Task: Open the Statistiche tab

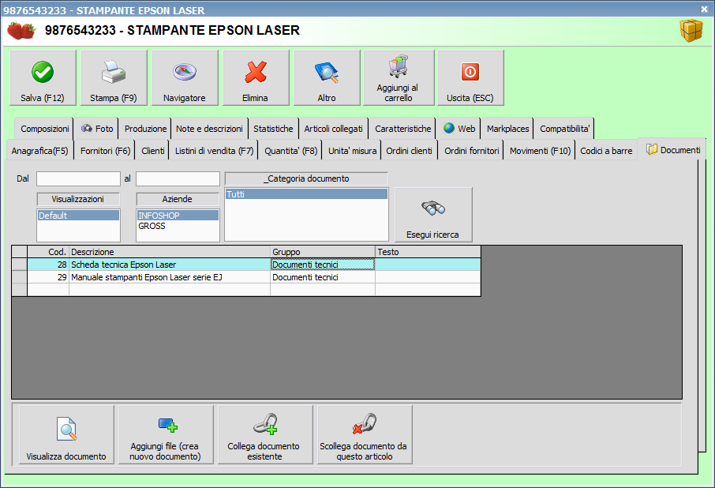Action: click(x=273, y=129)
